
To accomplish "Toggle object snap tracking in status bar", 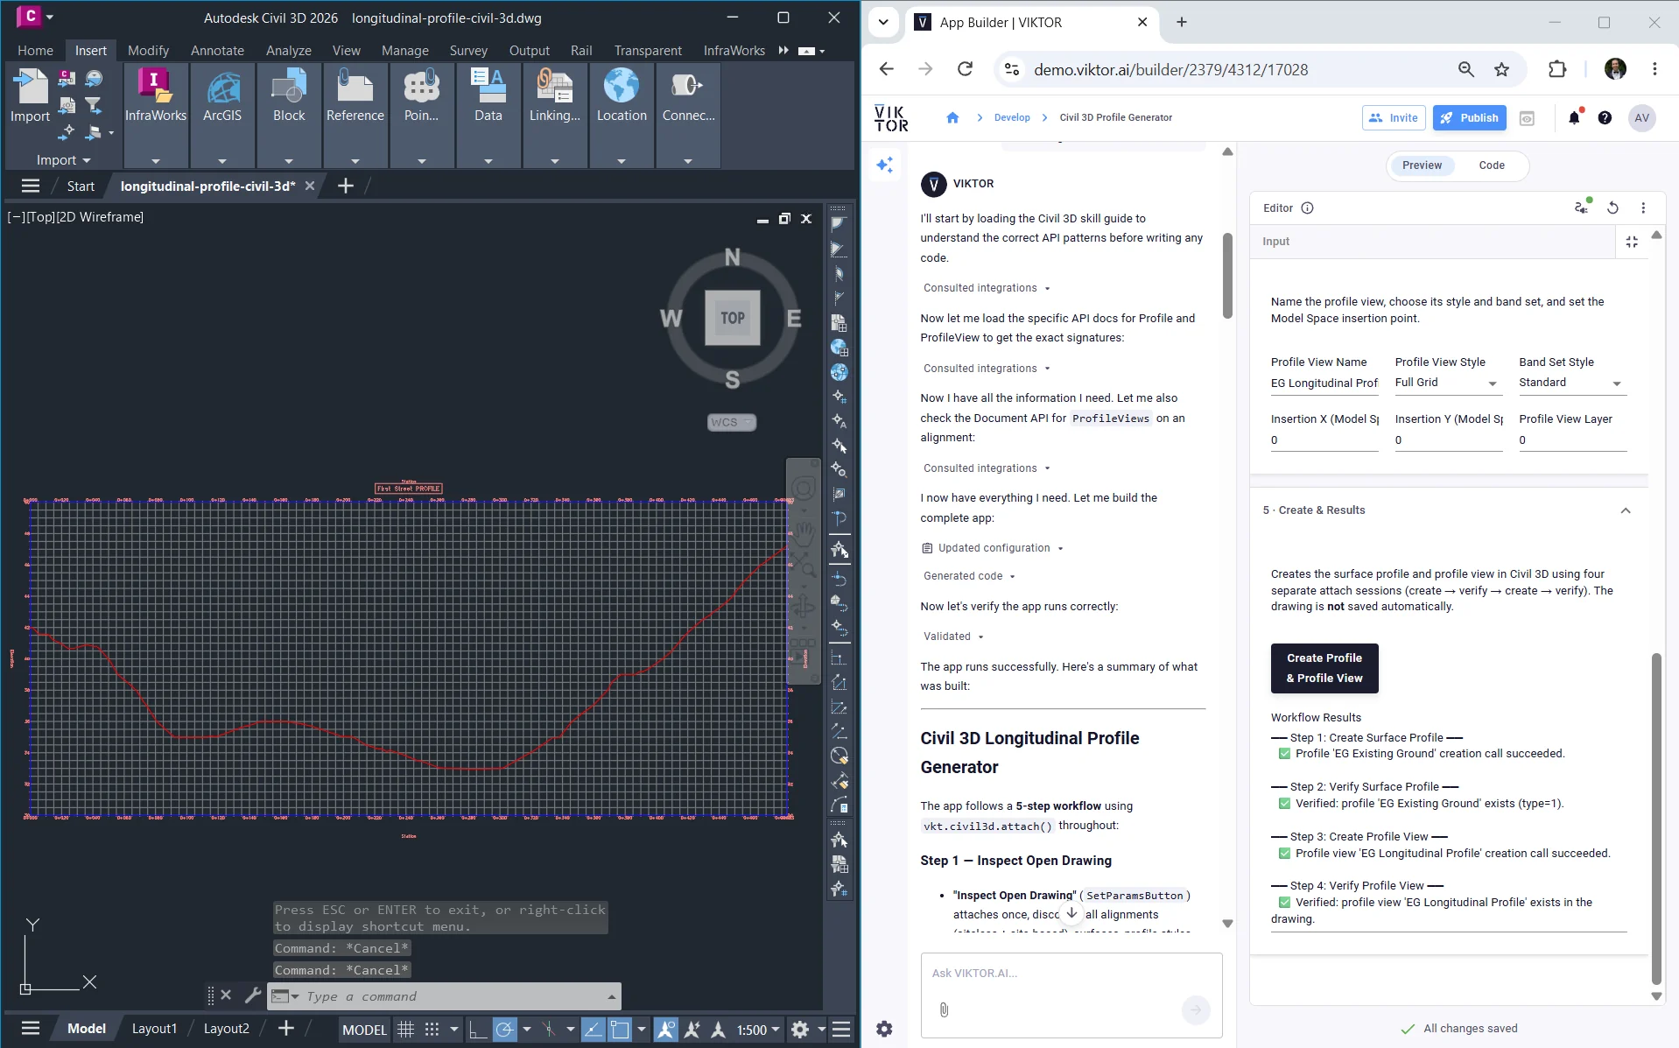I will tap(593, 1029).
